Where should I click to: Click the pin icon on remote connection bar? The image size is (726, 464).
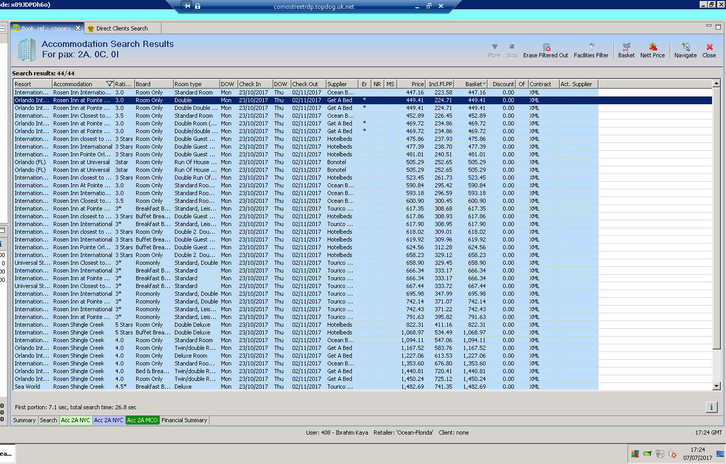pos(187,6)
